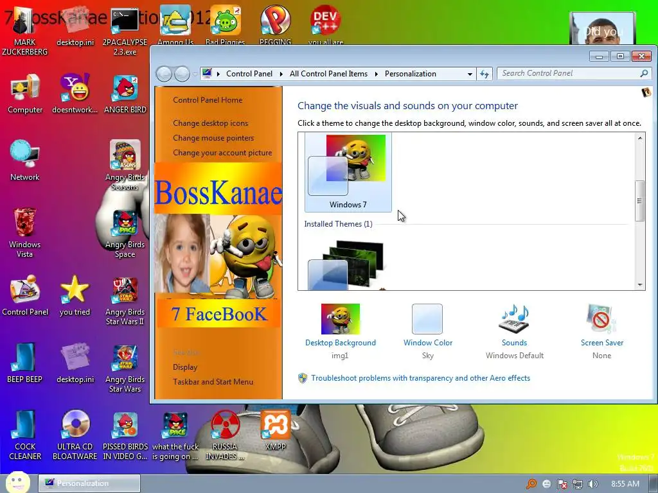Viewport: 658px width, 493px height.
Task: Open the Start menu smiley orb
Action: (x=17, y=481)
